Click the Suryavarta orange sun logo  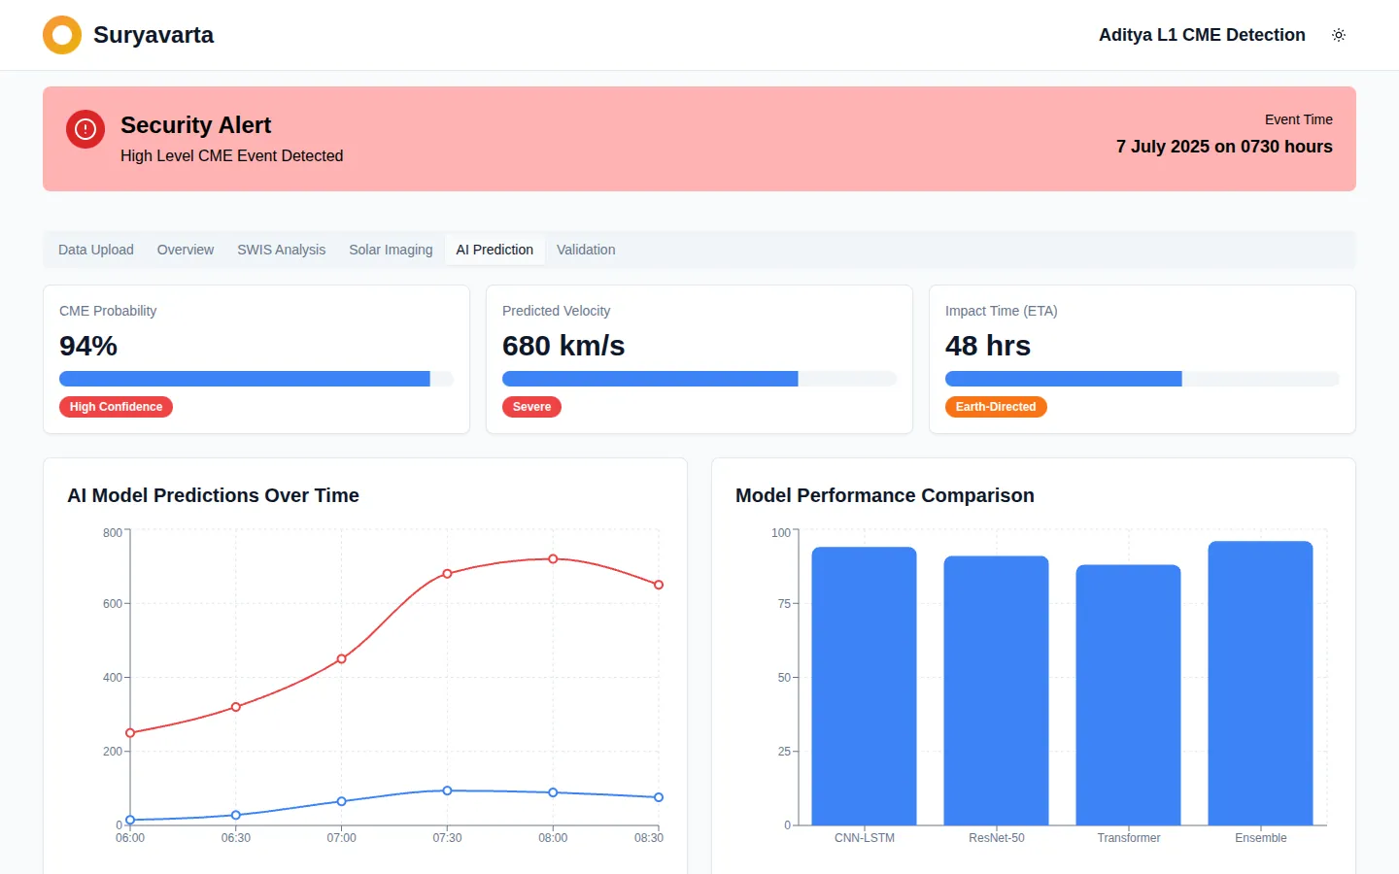[62, 35]
